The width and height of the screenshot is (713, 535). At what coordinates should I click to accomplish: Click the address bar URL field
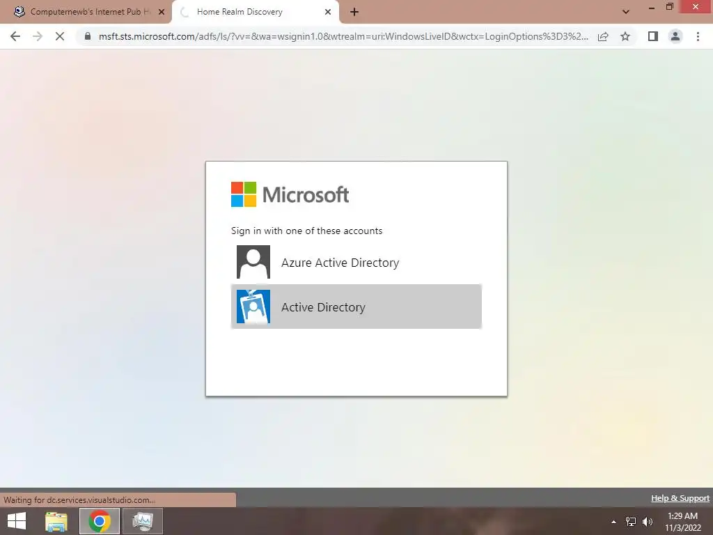point(343,36)
